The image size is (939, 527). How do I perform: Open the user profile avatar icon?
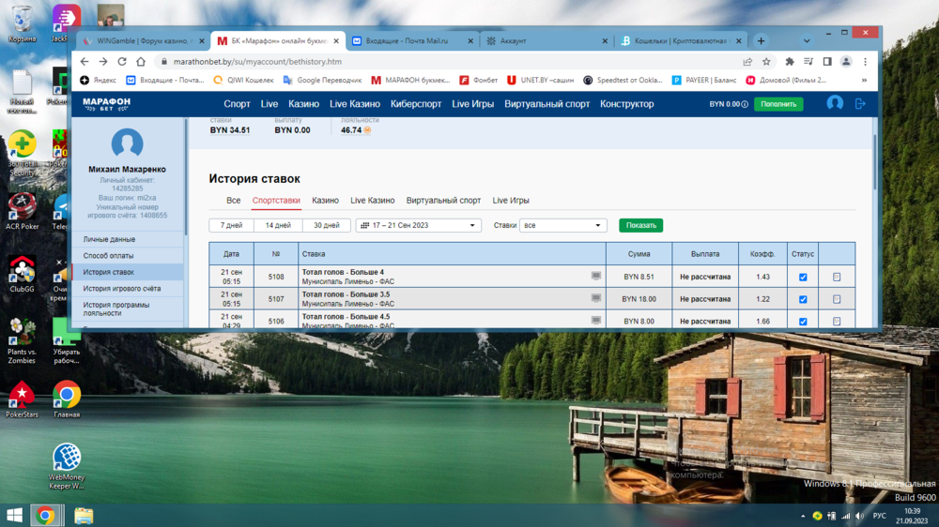[834, 104]
